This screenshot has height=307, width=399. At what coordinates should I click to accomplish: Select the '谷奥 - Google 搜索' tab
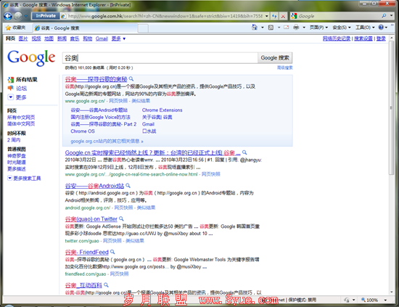click(x=86, y=28)
